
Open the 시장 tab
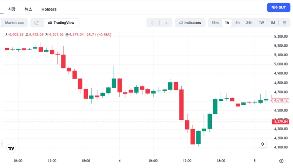(12, 9)
